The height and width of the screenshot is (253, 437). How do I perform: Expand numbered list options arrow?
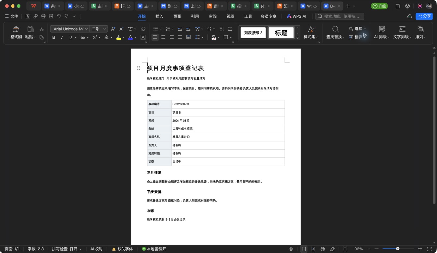tap(173, 29)
